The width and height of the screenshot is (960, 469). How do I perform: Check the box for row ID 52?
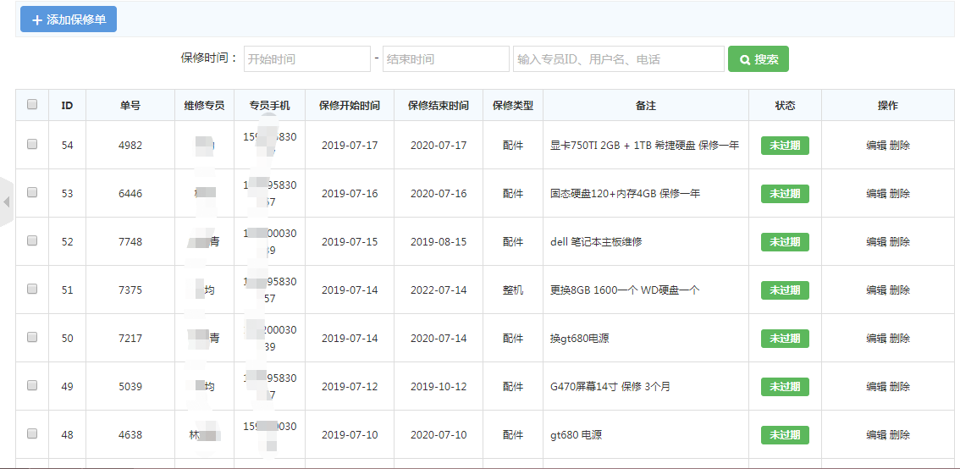pyautogui.click(x=32, y=240)
